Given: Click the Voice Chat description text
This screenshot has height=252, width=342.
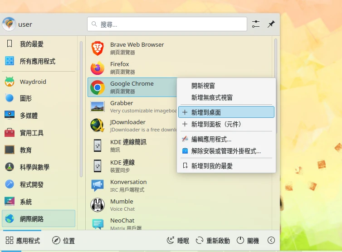Looking at the screenshot, I should (122, 209).
